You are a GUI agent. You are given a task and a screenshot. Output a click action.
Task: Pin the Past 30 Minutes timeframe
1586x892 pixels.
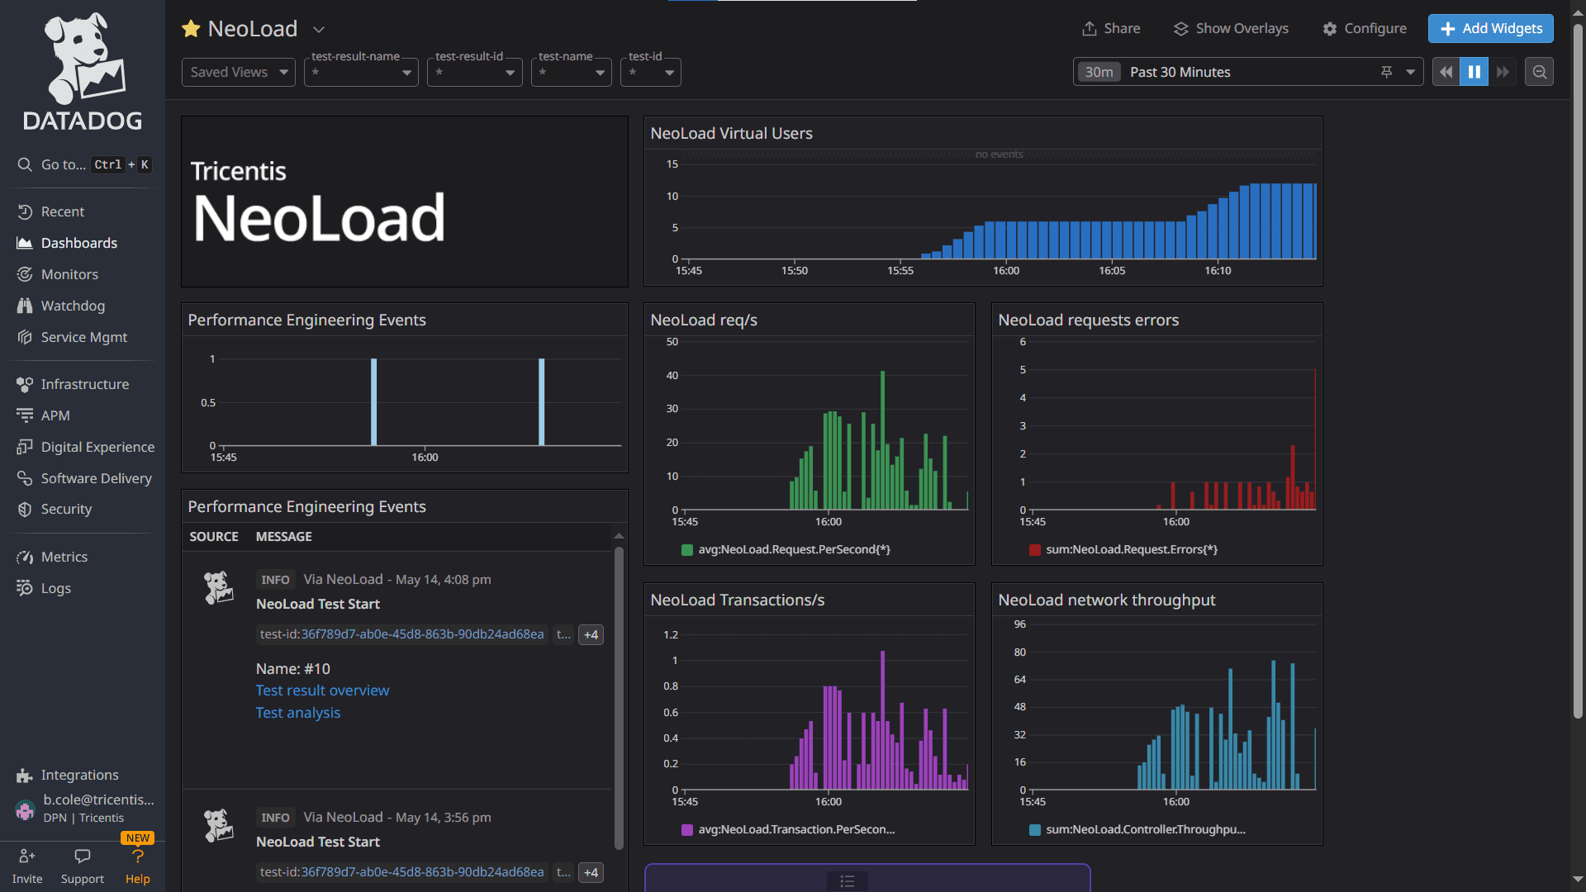[1386, 71]
